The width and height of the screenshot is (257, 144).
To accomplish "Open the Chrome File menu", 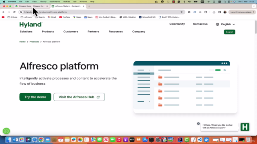I will click(x=20, y=2).
